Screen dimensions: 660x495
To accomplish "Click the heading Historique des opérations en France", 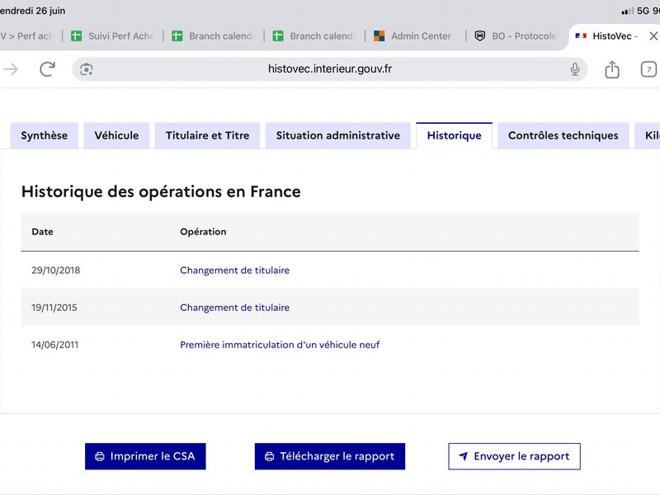I will [x=161, y=191].
